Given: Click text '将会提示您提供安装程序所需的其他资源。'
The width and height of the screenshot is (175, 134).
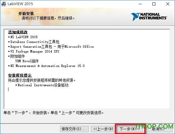Looking at the screenshot, I should tap(42, 80).
